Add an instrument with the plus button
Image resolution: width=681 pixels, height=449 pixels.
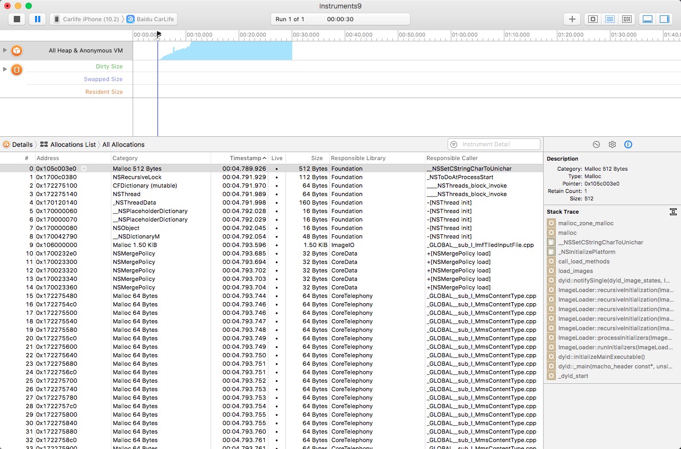click(572, 19)
